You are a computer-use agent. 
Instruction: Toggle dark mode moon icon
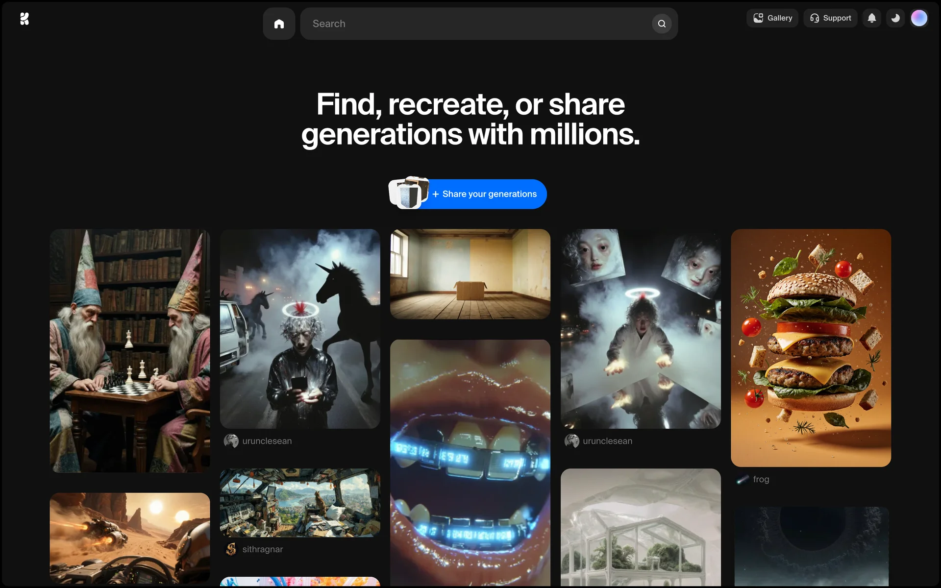895,18
